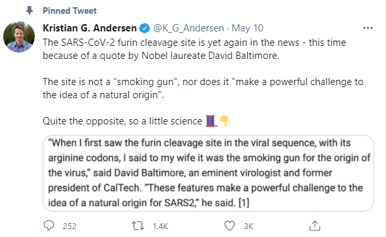Open the share upload icon
Screen dimensions: 386x237
point(315,225)
